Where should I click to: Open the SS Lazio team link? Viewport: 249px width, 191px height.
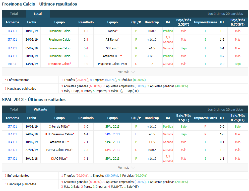pos(112,48)
